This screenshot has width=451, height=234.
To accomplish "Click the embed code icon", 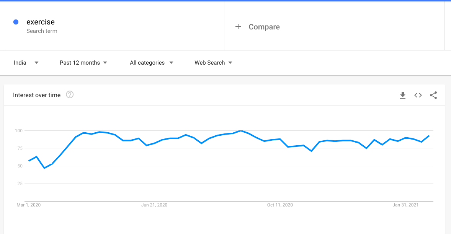I will point(418,95).
